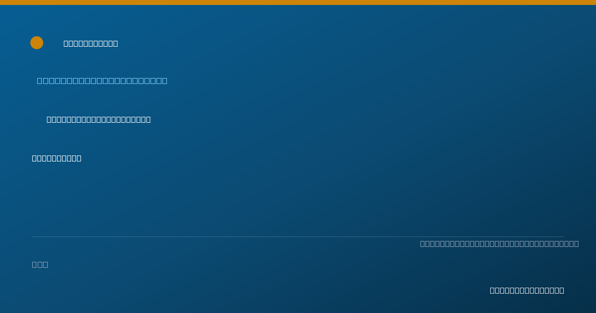Click the indented white text line below headline
The width and height of the screenshot is (596, 313).
99,119
